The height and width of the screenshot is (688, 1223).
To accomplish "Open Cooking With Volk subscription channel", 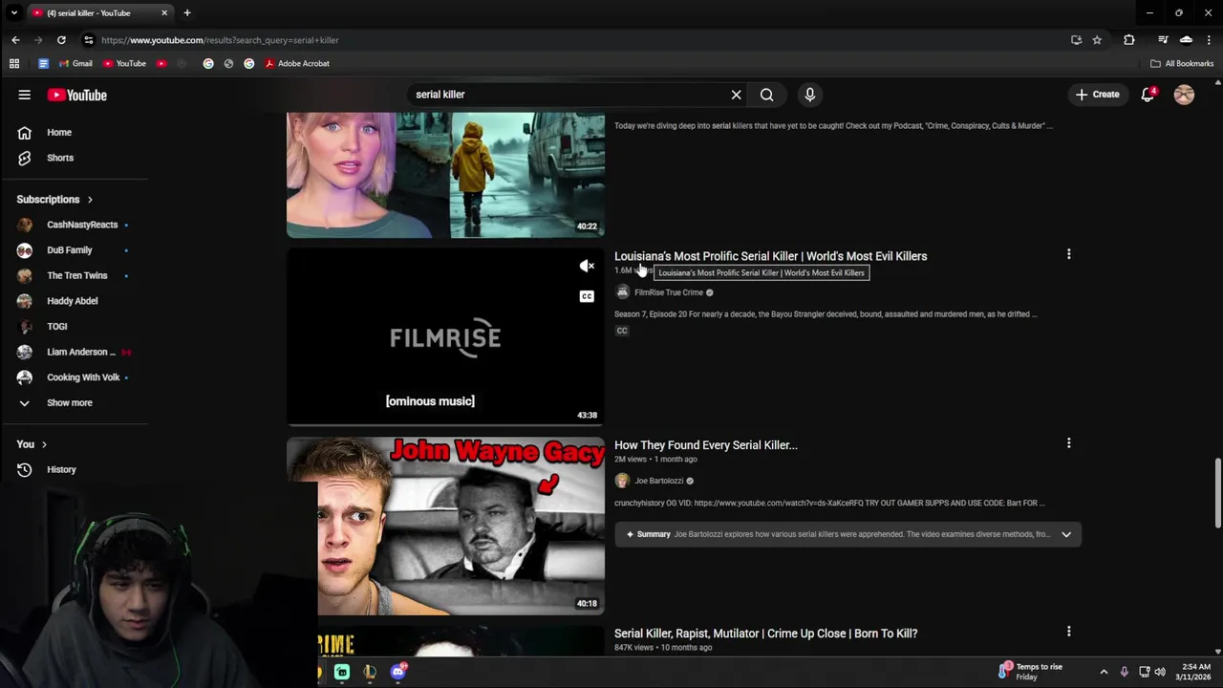I will tap(83, 377).
